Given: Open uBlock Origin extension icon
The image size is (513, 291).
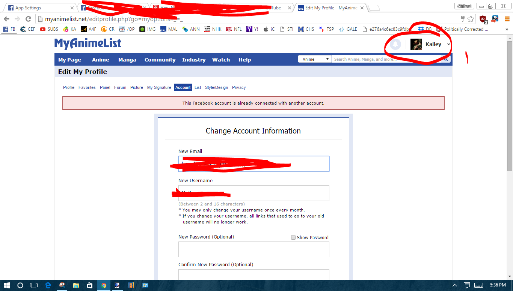Looking at the screenshot, I should click(x=483, y=19).
